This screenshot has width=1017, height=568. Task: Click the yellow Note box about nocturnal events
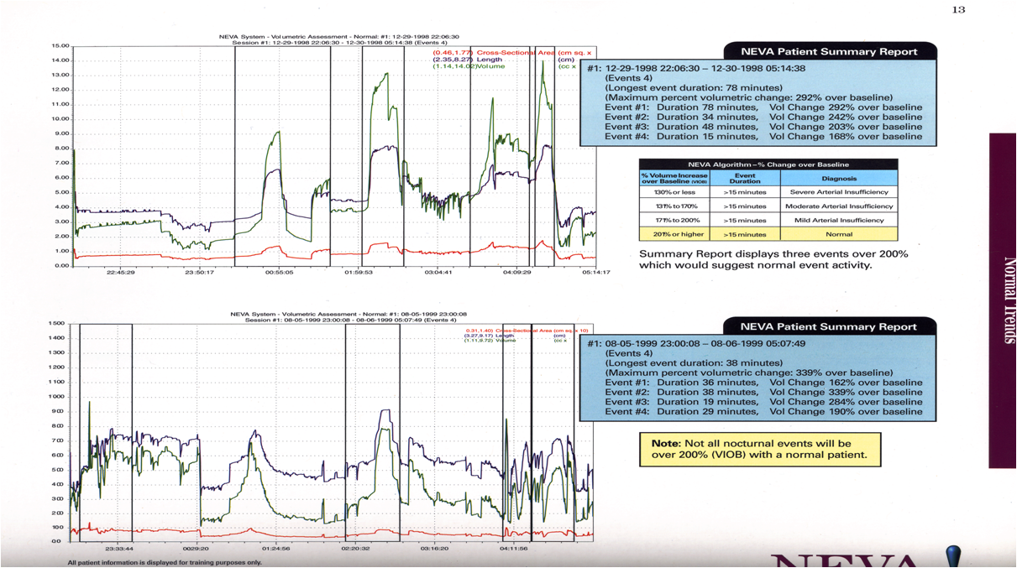coord(760,450)
